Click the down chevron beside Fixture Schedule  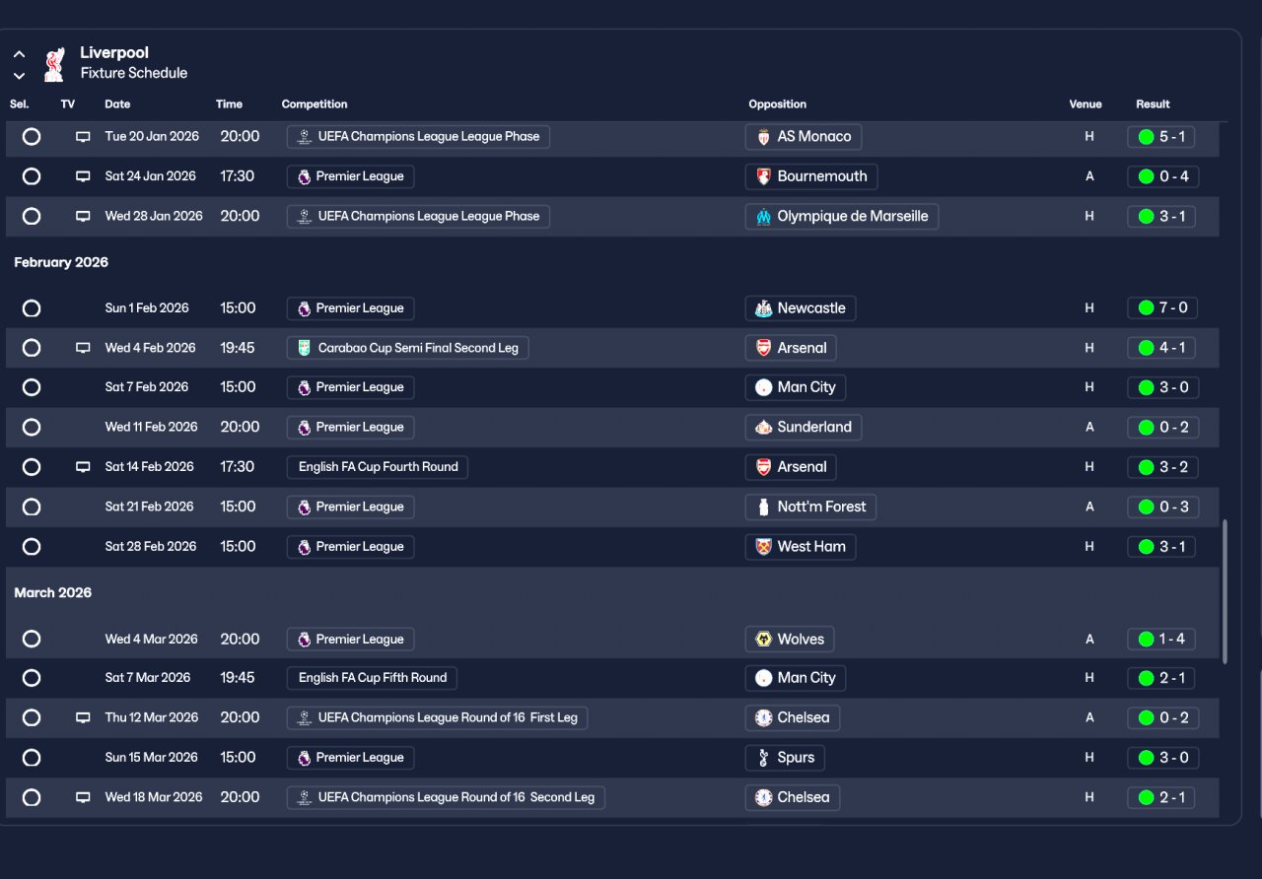coord(19,76)
